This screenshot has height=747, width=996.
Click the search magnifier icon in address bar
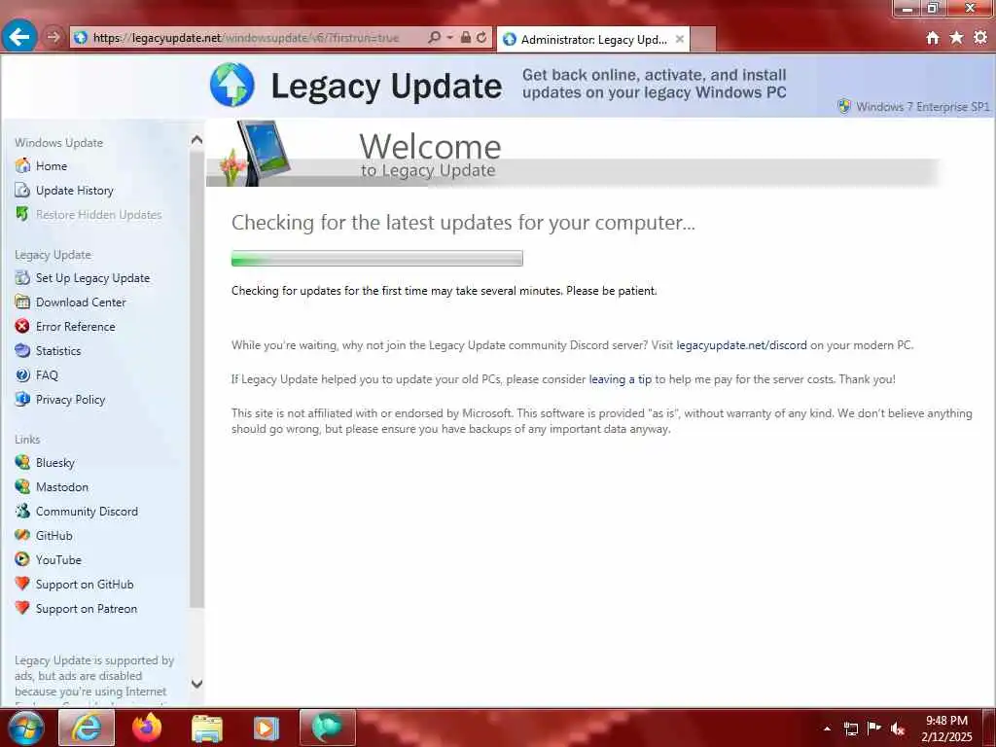pos(435,38)
